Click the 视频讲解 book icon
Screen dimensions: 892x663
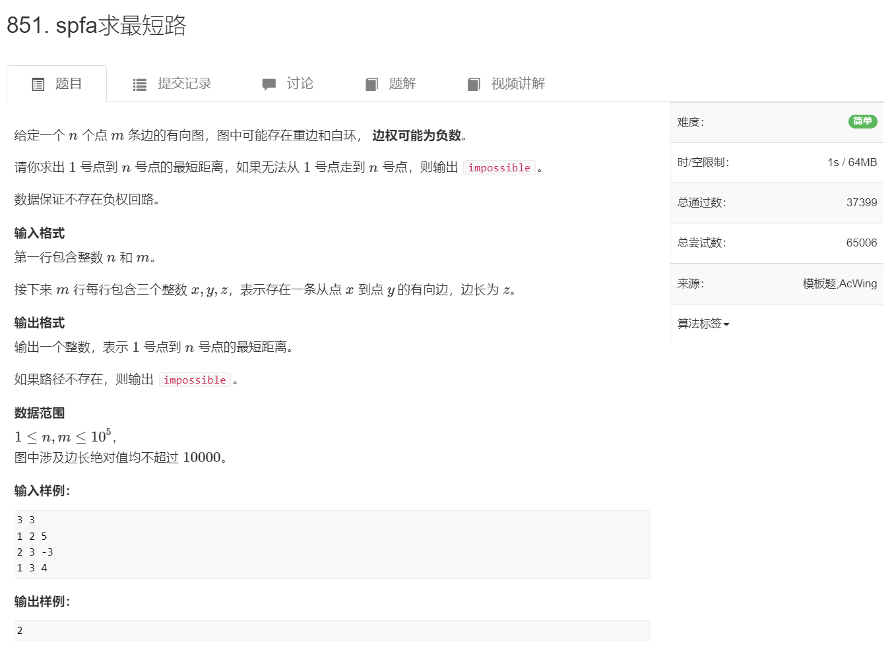474,84
